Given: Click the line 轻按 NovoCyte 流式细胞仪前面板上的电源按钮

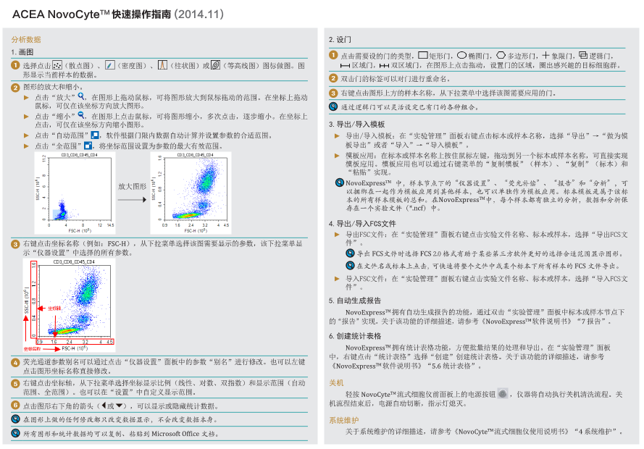Looking at the screenshot, I should coord(477,398).
